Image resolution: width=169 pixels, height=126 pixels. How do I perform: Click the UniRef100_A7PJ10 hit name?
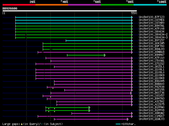click(152, 58)
